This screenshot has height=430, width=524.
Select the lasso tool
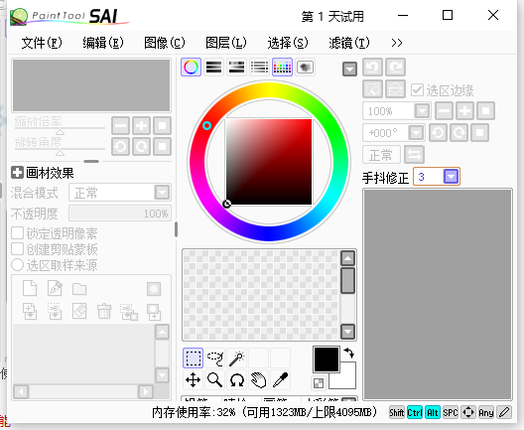(x=215, y=358)
